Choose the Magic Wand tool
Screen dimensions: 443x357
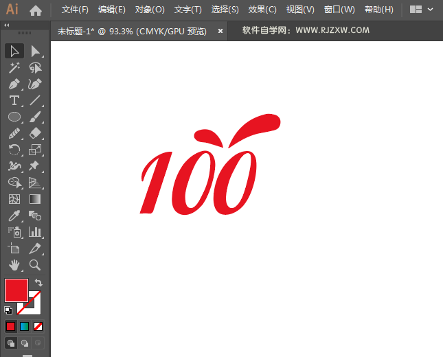point(14,67)
